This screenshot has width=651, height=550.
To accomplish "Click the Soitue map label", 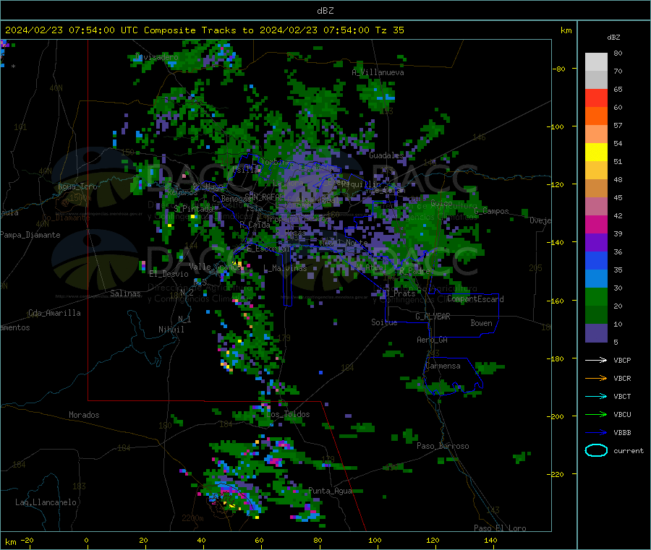I will (x=384, y=322).
